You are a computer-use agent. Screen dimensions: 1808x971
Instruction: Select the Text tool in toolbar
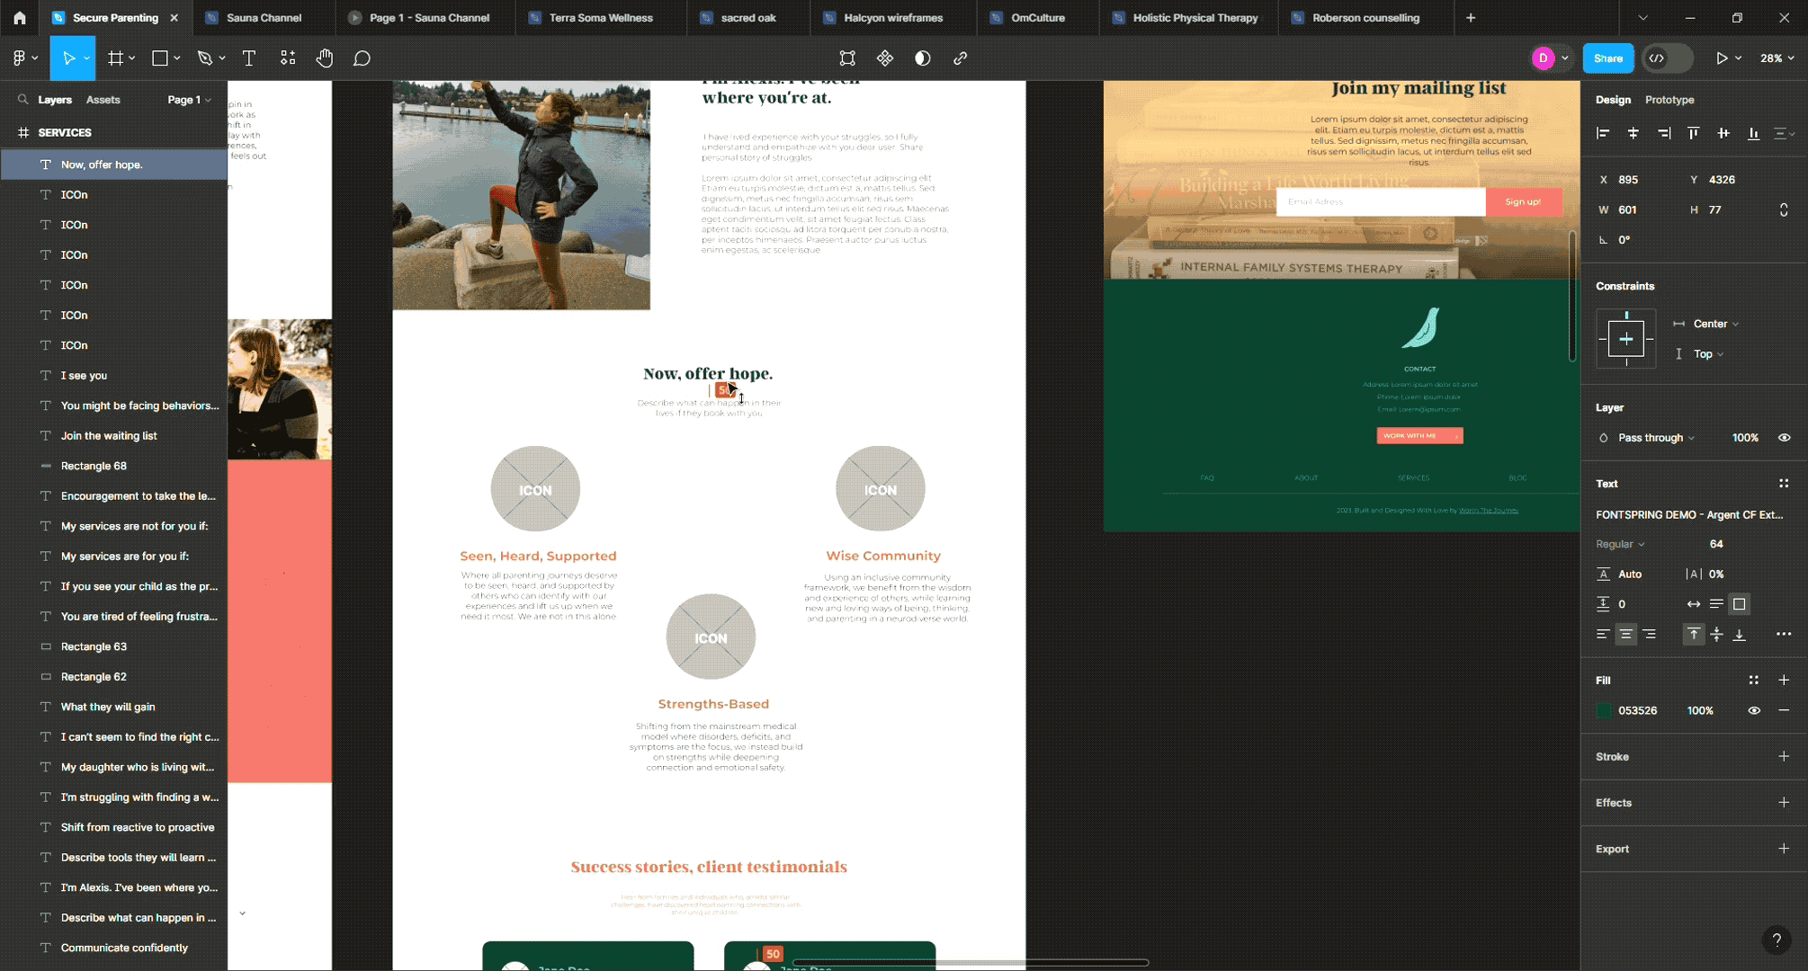pos(249,58)
